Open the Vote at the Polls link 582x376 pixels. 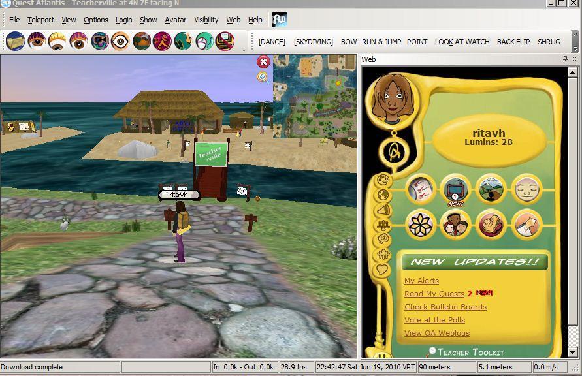coord(434,320)
